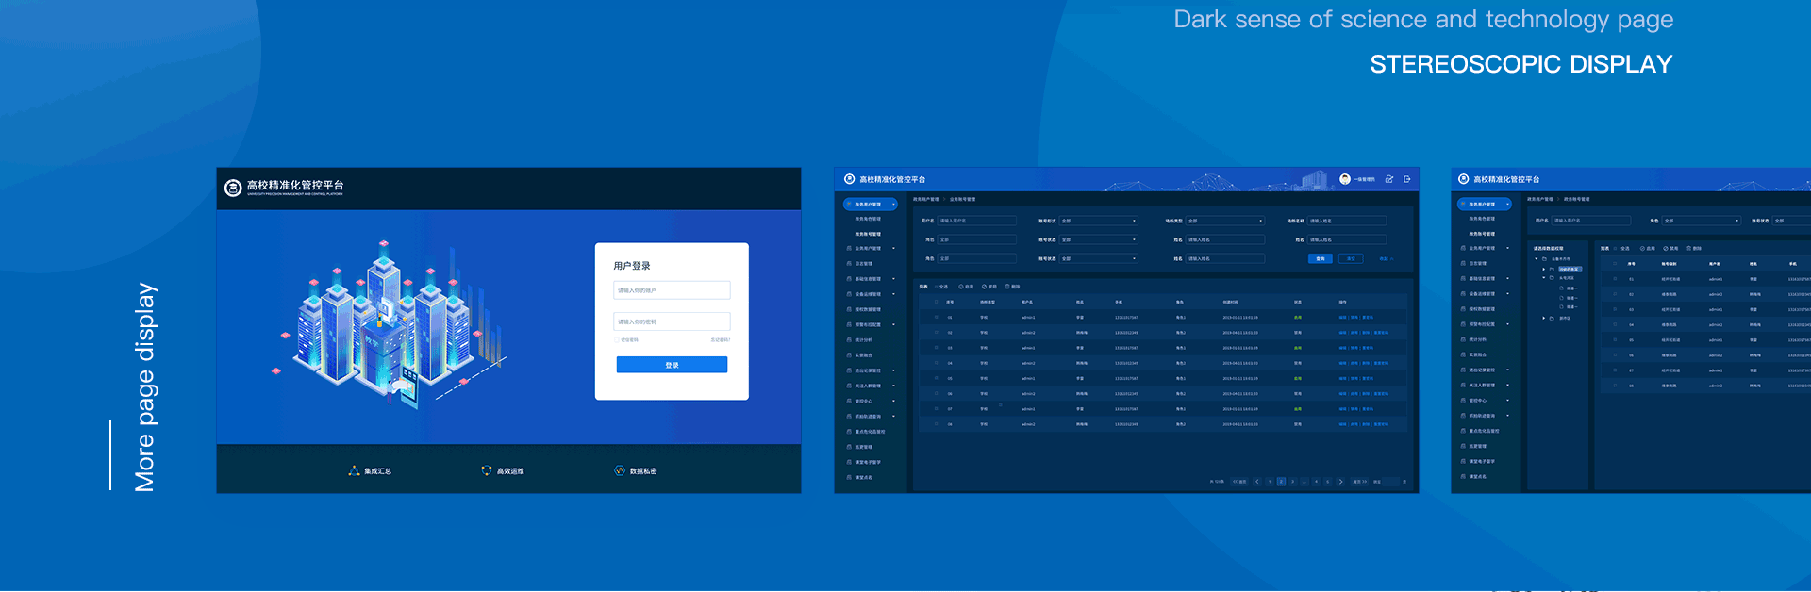Viewport: 1811px width, 592px height.
Task: Open 角色 dropdown in right window filter
Action: coord(1702,221)
